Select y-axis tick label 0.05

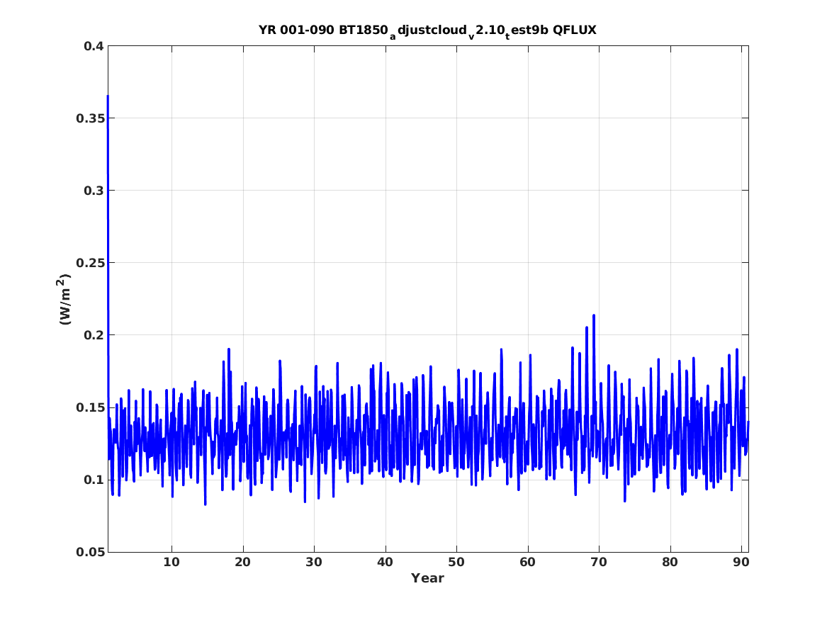tap(90, 552)
